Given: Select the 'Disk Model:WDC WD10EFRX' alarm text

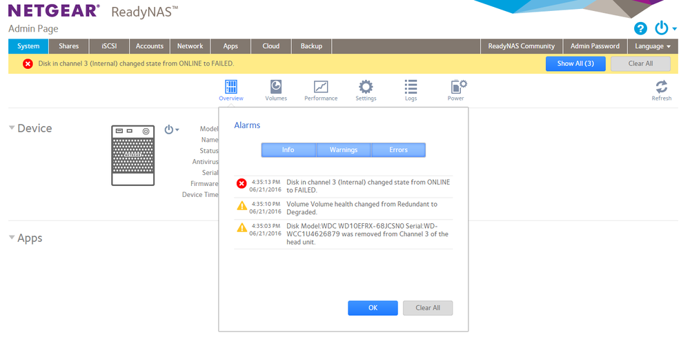Looking at the screenshot, I should (x=368, y=234).
